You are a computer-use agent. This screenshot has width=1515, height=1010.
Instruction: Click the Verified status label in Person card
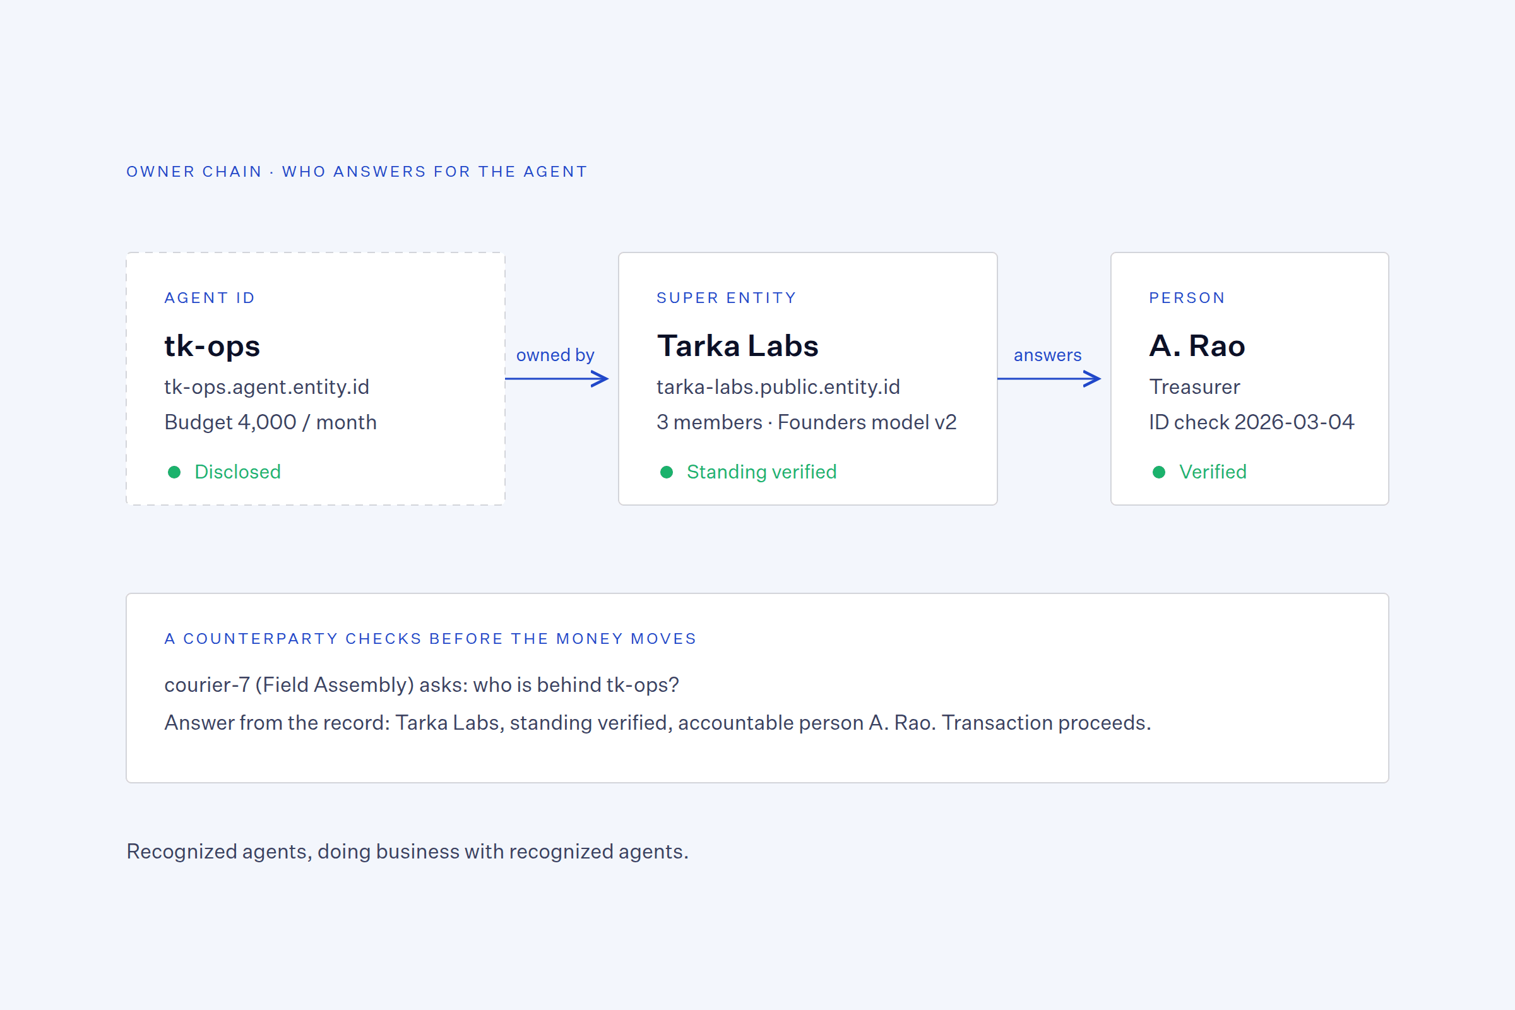[1213, 472]
